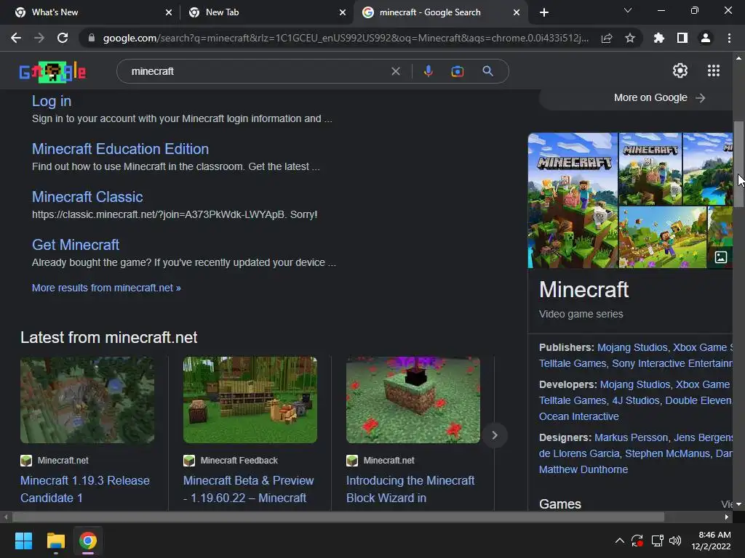
Task: Click the Mojang Studios publisher link
Action: point(632,347)
